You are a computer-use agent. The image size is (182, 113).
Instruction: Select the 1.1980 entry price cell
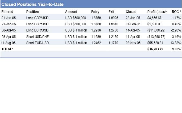tap(96, 37)
